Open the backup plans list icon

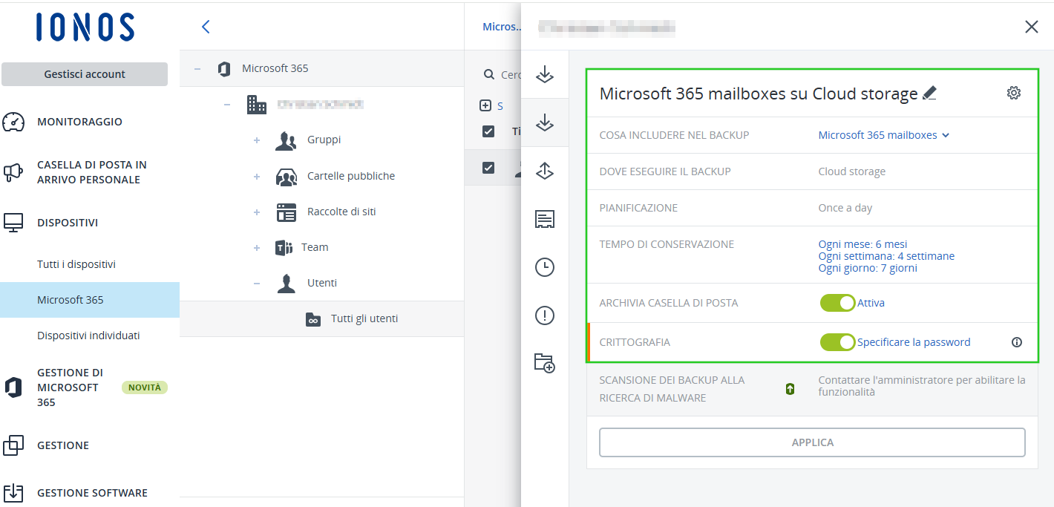click(x=546, y=219)
